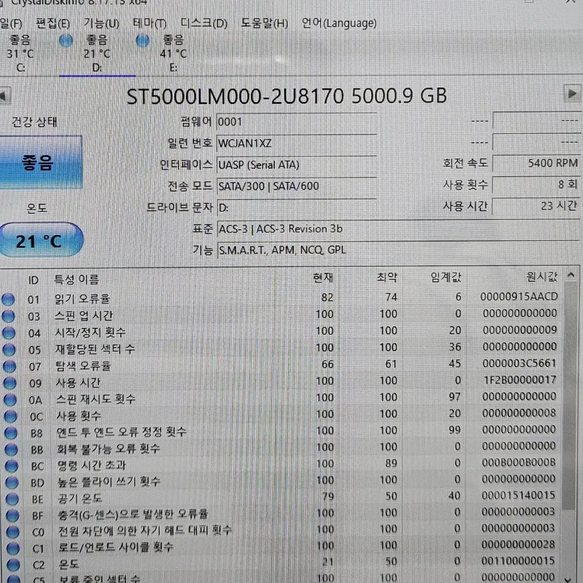The height and width of the screenshot is (583, 583).
Task: Click the transfer mode field SATA/300 | SATA/600
Action: pos(296,186)
